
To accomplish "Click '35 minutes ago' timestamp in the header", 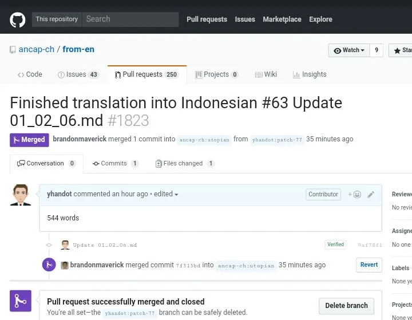I will [330, 139].
